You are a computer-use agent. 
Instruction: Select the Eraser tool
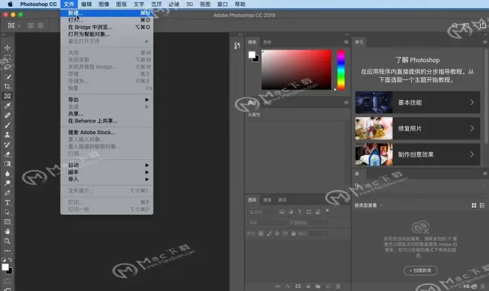7,154
